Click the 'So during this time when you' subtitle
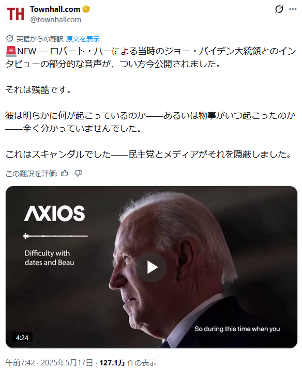The height and width of the screenshot is (369, 302). click(x=237, y=329)
